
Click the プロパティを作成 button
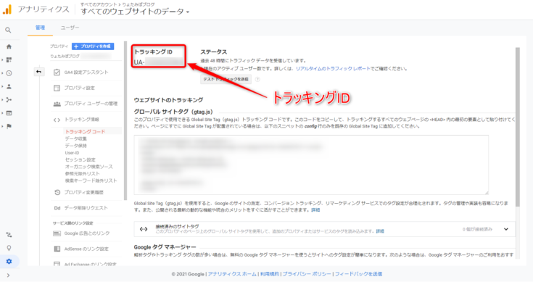(x=93, y=46)
